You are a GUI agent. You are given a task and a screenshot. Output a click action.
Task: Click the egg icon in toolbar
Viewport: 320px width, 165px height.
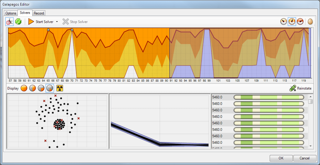[x=310, y=22]
